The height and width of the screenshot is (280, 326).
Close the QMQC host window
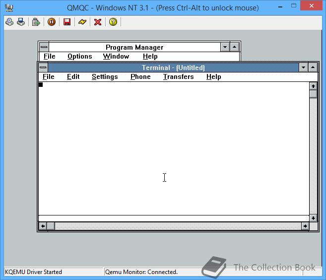[x=311, y=5]
